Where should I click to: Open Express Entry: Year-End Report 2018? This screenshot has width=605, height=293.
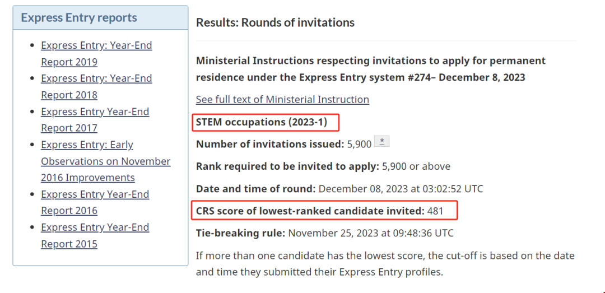tap(96, 86)
